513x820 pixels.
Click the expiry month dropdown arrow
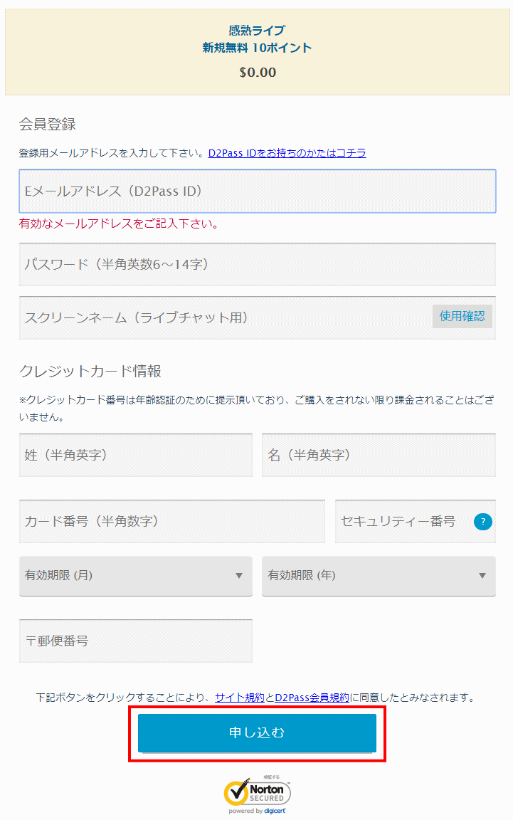(239, 576)
